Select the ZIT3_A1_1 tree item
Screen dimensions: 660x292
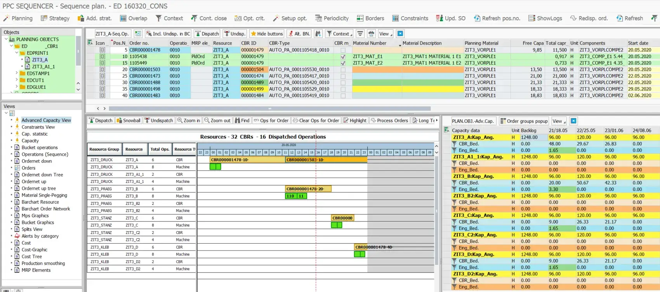(43, 67)
